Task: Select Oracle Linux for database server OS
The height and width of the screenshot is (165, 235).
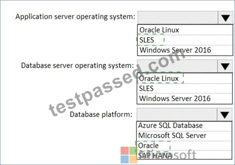Action: tap(184, 78)
